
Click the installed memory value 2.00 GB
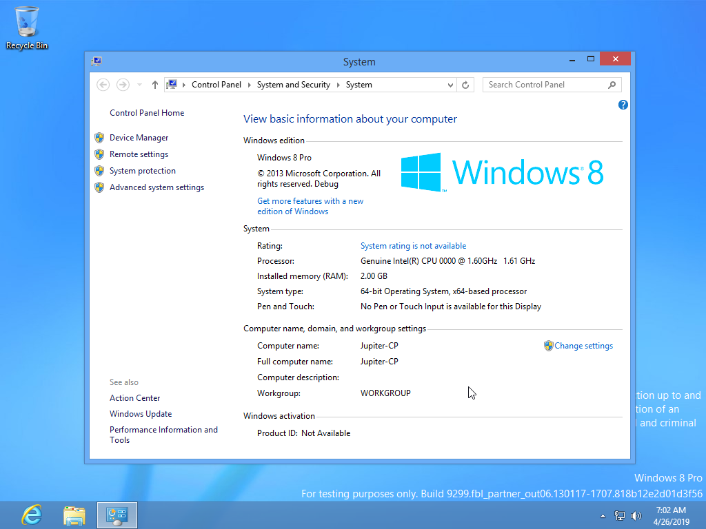coord(374,276)
